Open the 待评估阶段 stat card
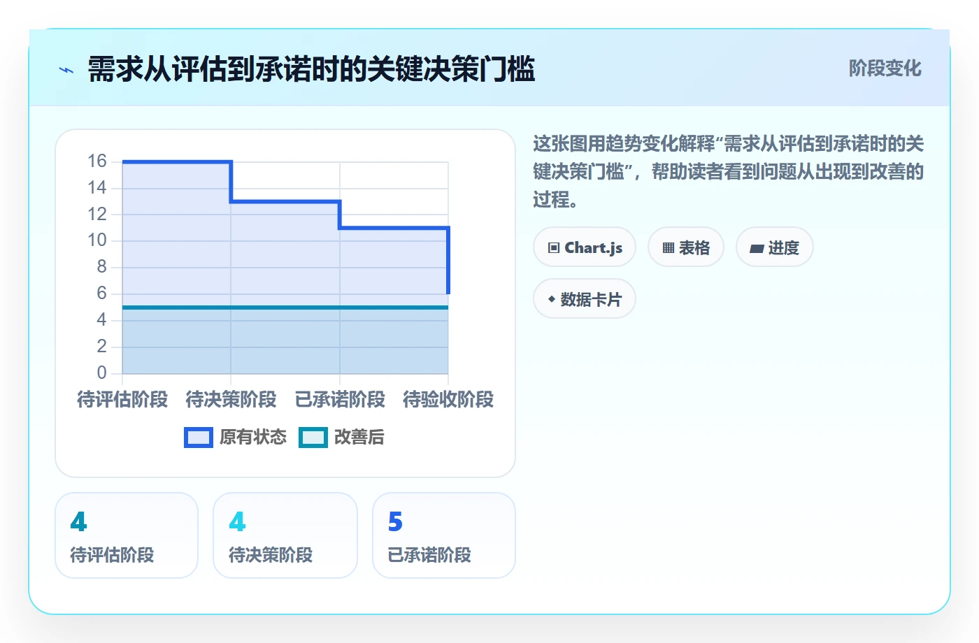979x643 pixels. click(x=127, y=535)
